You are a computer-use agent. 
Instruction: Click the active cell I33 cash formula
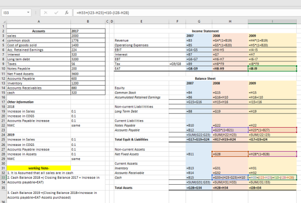[272, 178]
